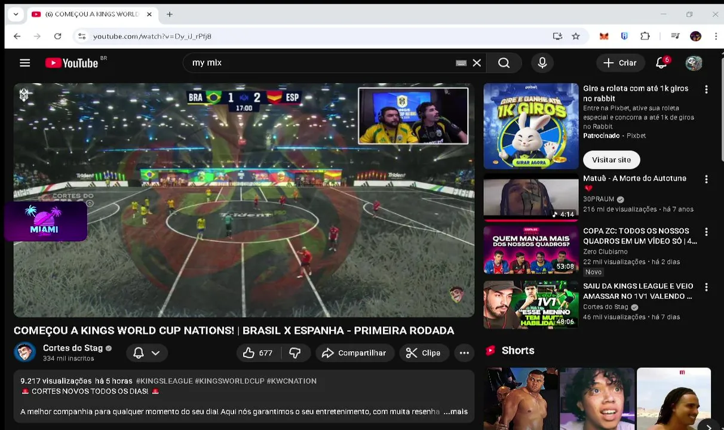Screen dimensions: 724x430
Task: Open the Bitwarden shield extension
Action: 624,36
